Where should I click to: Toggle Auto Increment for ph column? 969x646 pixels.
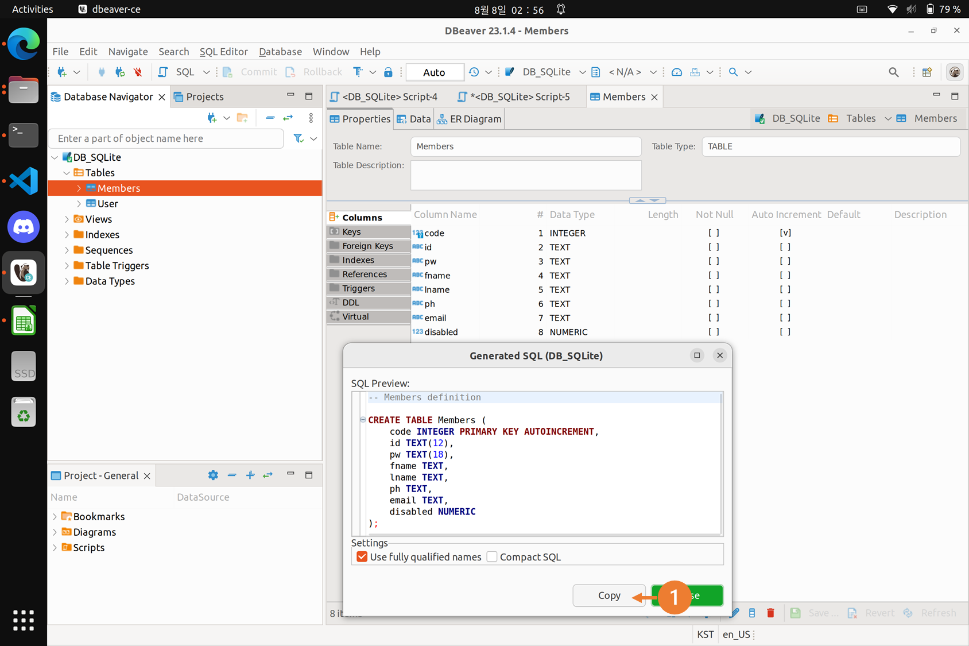785,303
